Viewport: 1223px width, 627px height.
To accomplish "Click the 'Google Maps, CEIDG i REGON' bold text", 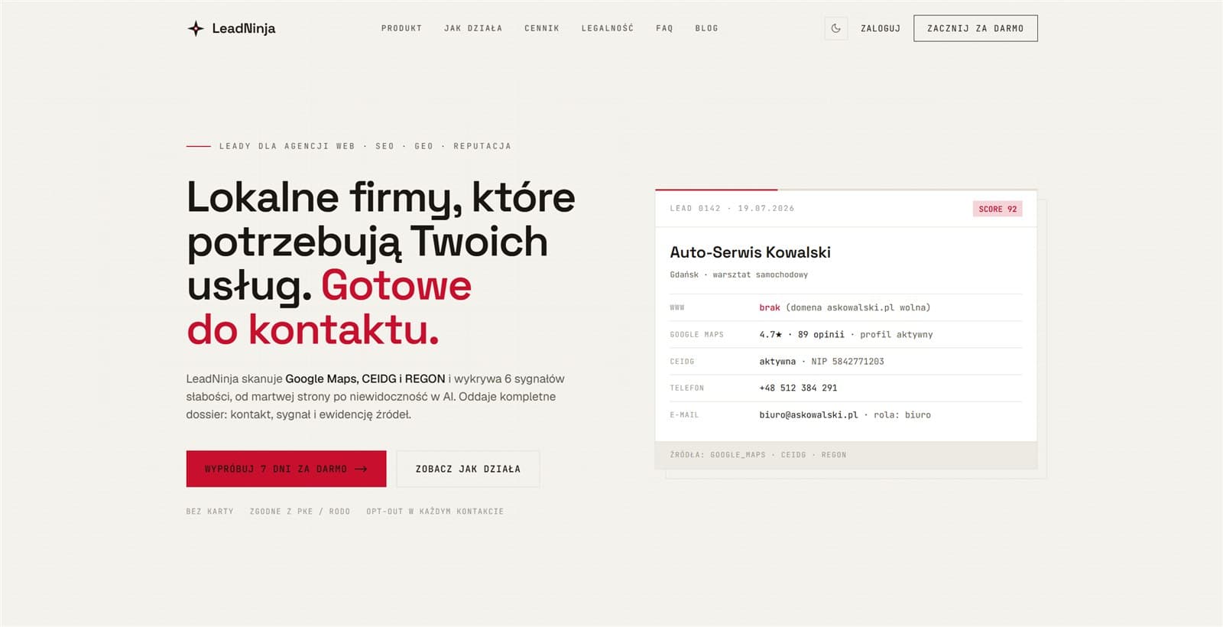I will [365, 378].
